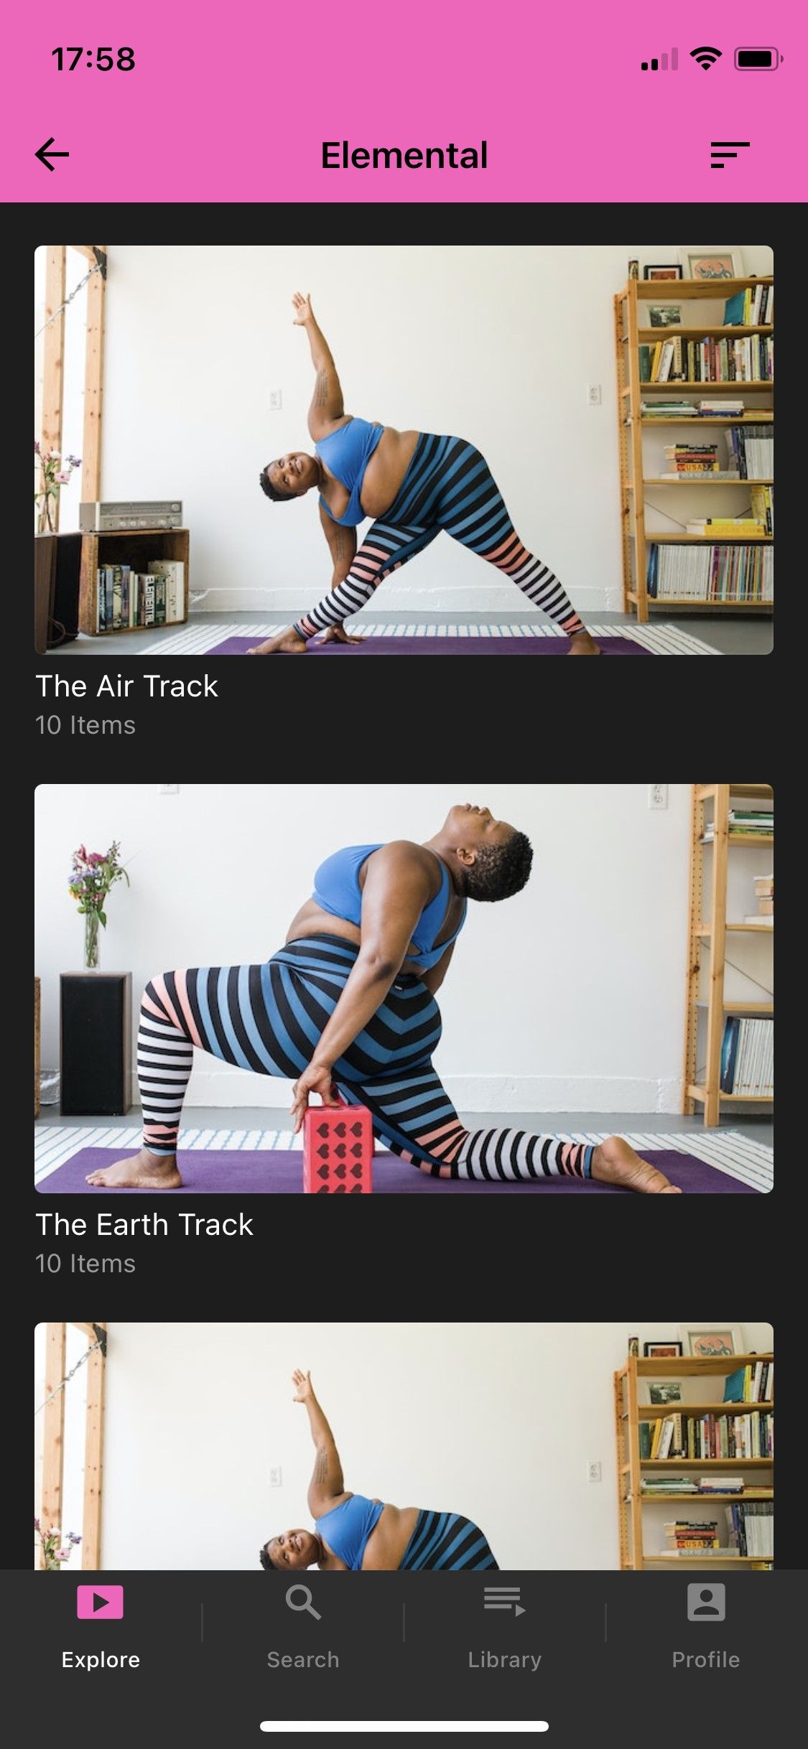Switch to the Search tab label
Viewport: 808px width, 1749px height.
tap(303, 1659)
